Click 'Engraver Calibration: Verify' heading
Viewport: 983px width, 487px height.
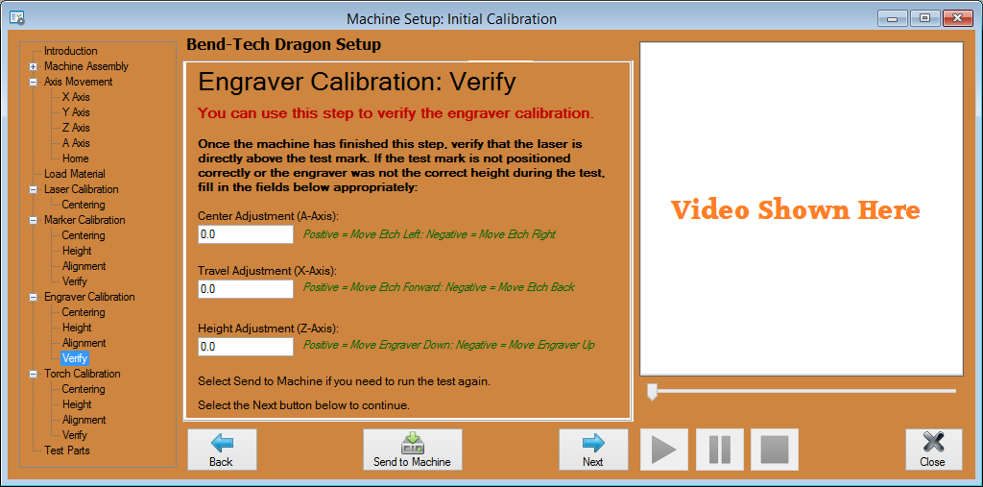[357, 83]
